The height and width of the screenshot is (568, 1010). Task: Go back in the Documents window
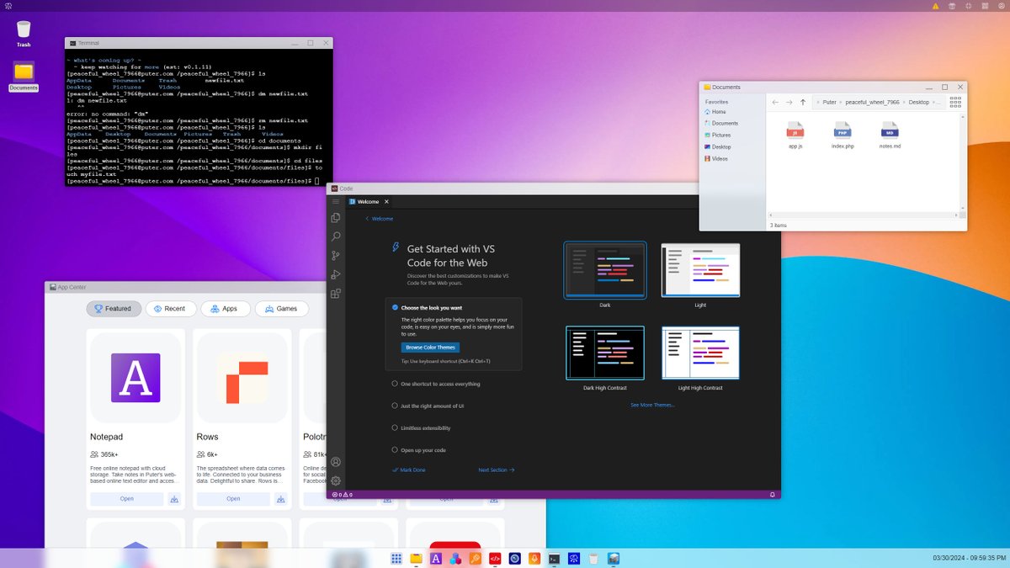pyautogui.click(x=775, y=102)
